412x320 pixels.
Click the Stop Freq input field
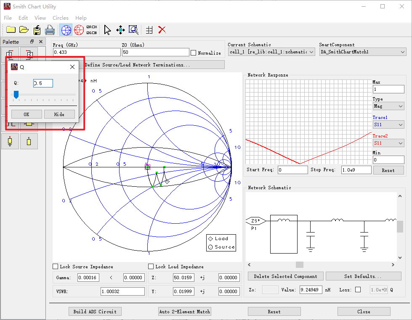[x=356, y=170]
